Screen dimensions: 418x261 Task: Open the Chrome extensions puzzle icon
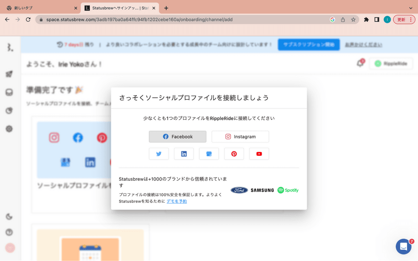point(367,20)
